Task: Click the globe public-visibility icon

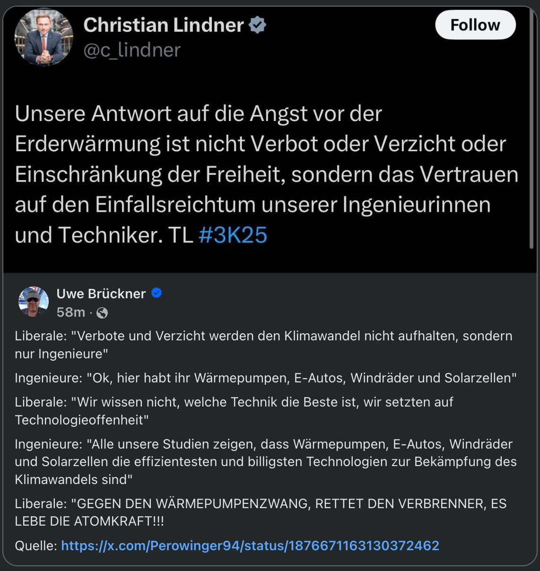Action: pyautogui.click(x=102, y=313)
